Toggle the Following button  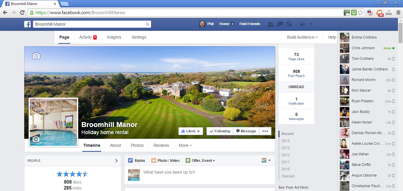pos(220,131)
